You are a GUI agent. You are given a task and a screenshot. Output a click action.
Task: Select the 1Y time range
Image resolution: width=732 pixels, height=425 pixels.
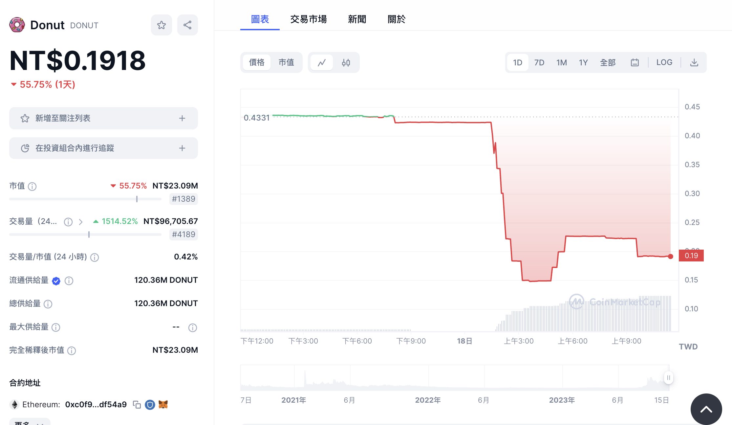pyautogui.click(x=583, y=62)
